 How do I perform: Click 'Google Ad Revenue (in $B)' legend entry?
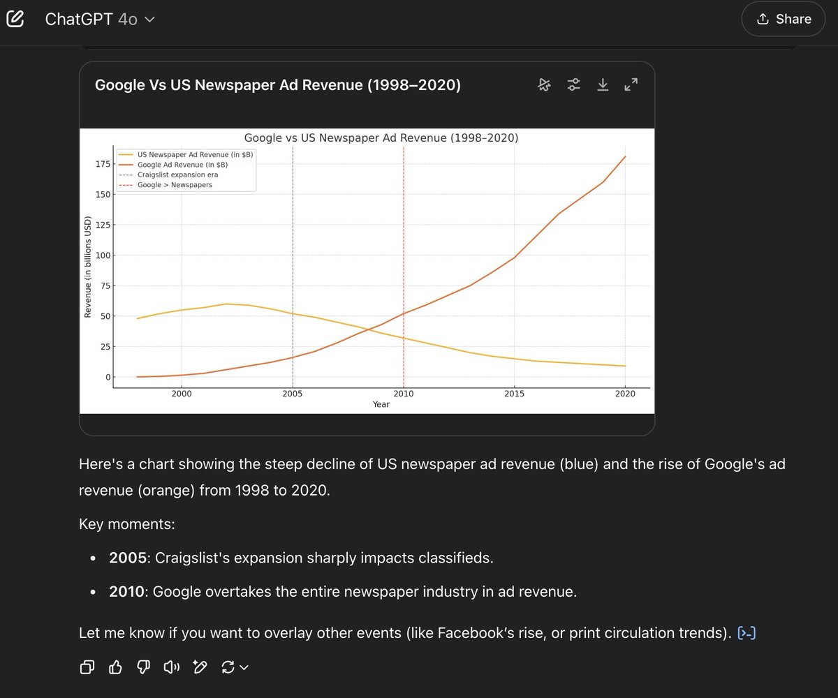[182, 165]
